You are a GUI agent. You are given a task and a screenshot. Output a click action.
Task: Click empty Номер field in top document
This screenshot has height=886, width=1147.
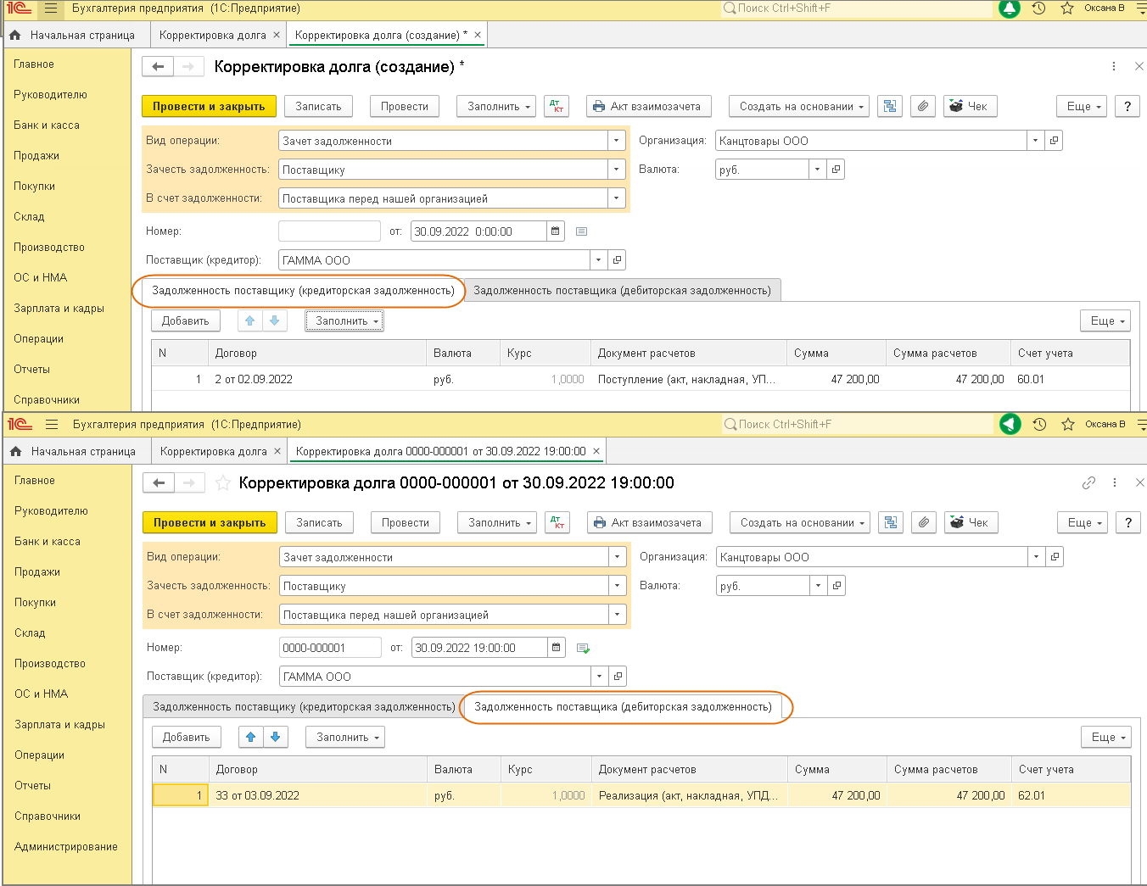click(329, 231)
